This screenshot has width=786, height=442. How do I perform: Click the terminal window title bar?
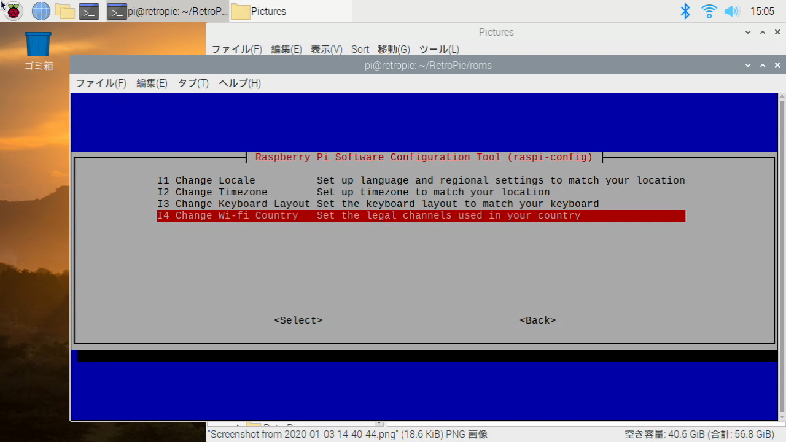tap(428, 65)
